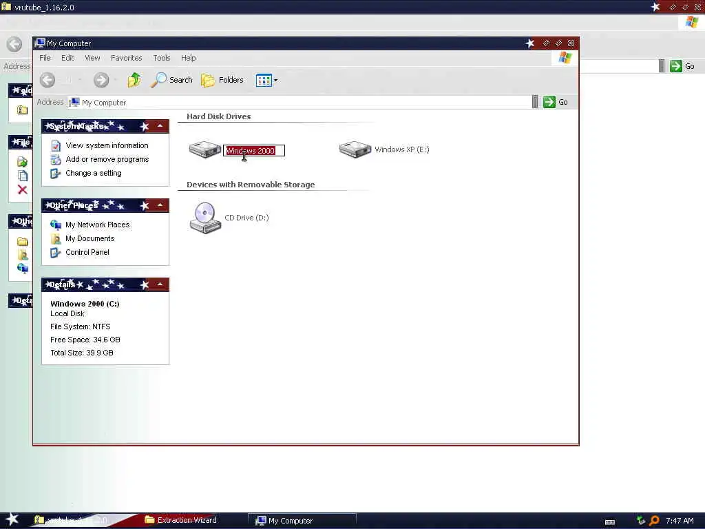Click the Change a setting icon

click(x=56, y=173)
